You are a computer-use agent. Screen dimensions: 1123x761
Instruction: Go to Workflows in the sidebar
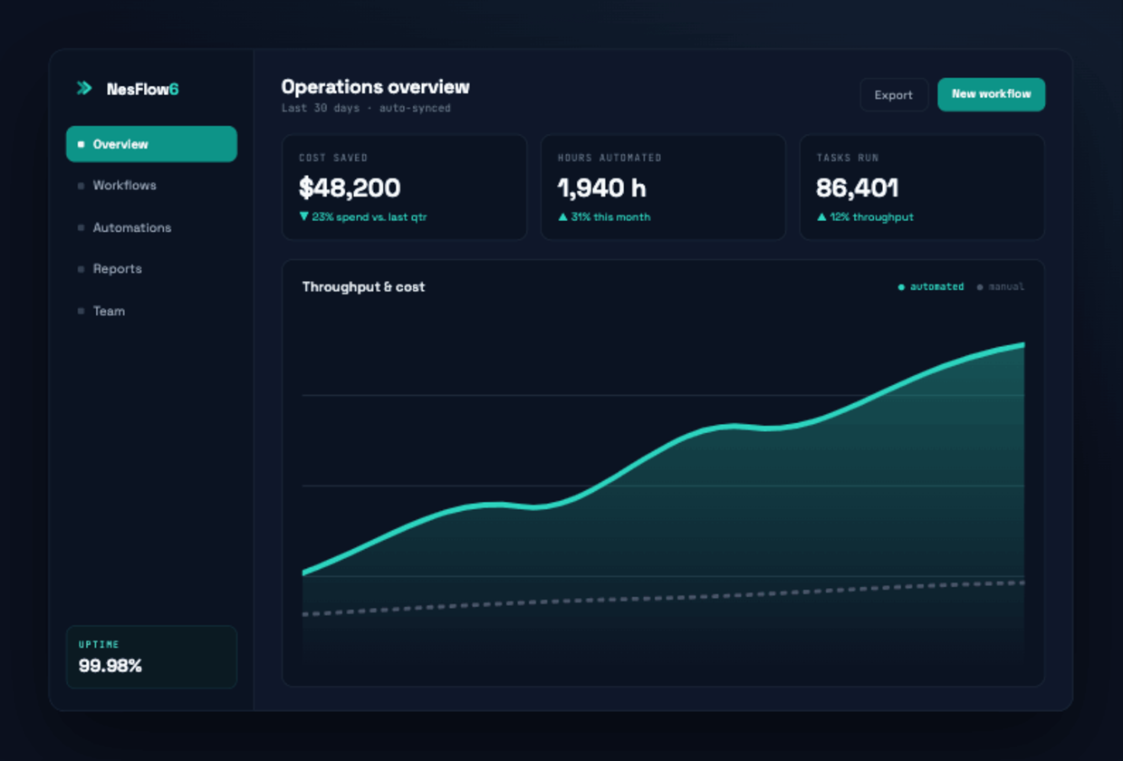(x=151, y=186)
